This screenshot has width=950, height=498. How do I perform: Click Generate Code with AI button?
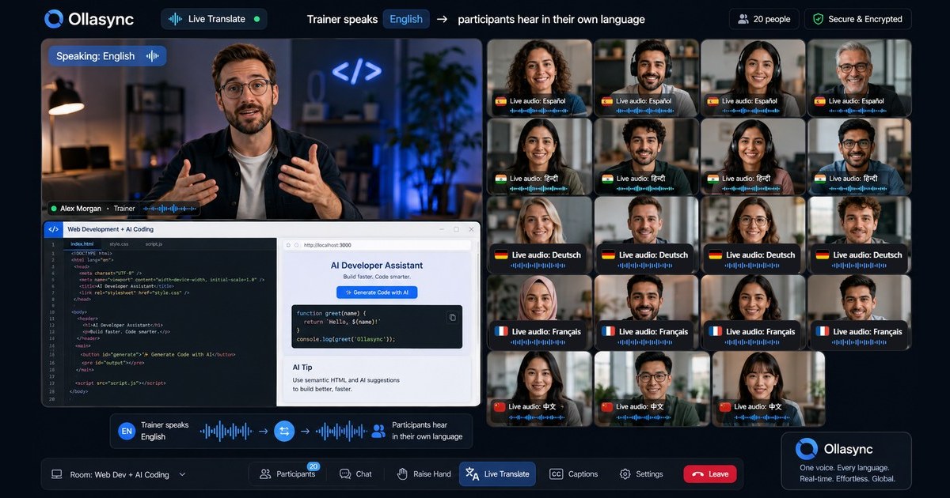(377, 292)
